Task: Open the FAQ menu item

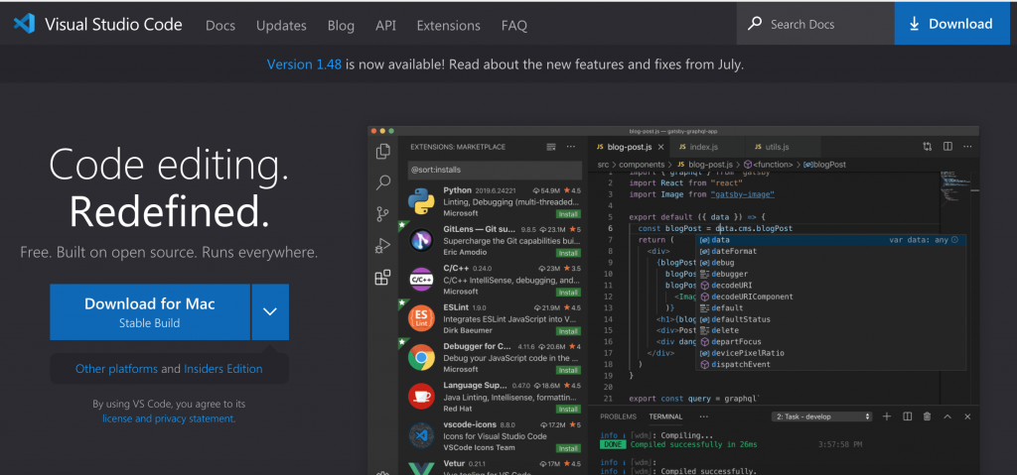Action: (x=514, y=25)
